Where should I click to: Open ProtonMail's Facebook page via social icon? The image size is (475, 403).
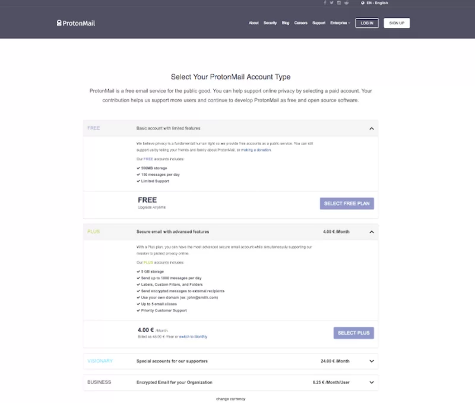click(x=324, y=3)
